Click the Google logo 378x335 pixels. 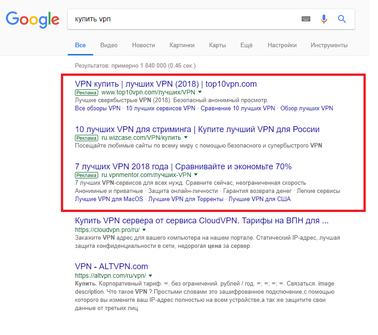(x=33, y=20)
